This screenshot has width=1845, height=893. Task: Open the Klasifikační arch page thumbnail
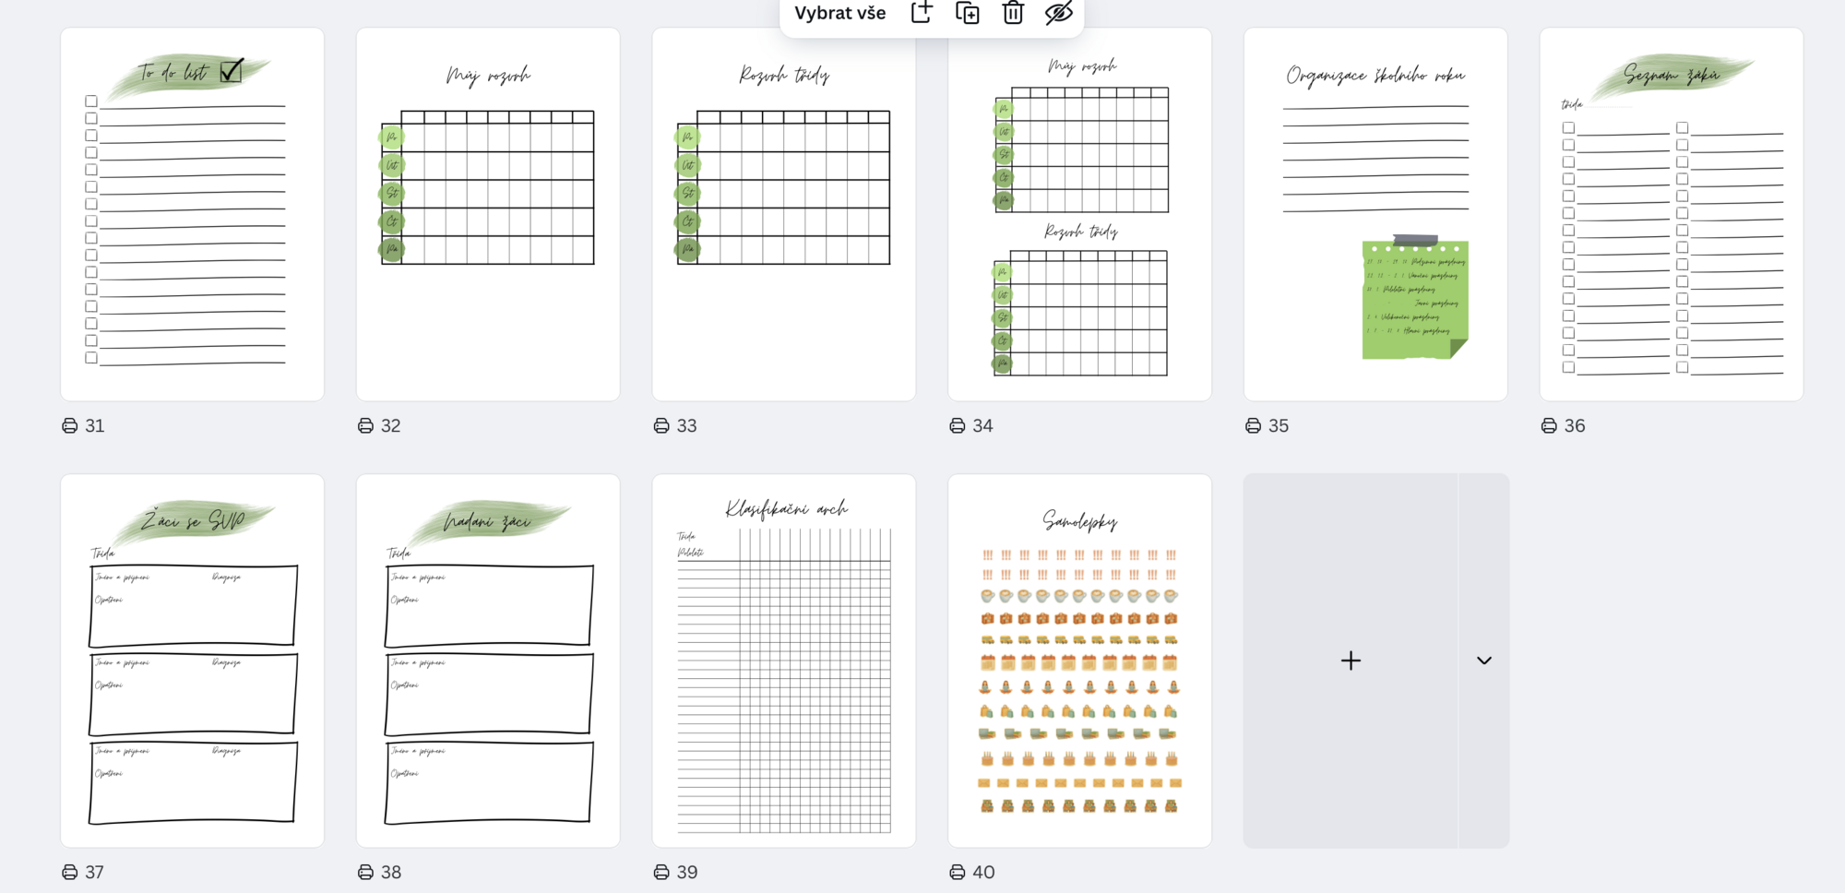784,661
